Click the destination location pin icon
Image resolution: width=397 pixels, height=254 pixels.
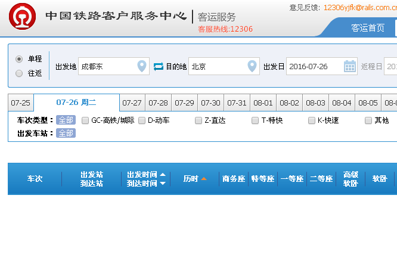pos(252,66)
